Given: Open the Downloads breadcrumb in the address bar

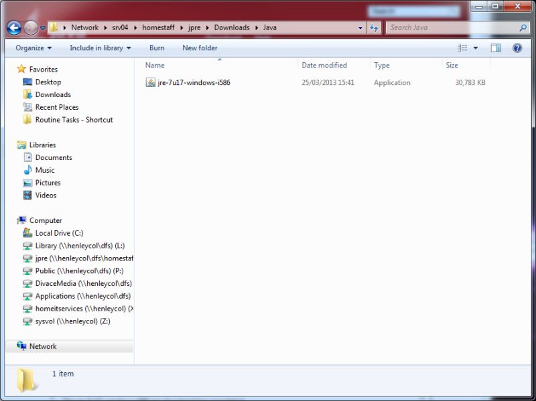Looking at the screenshot, I should [231, 27].
